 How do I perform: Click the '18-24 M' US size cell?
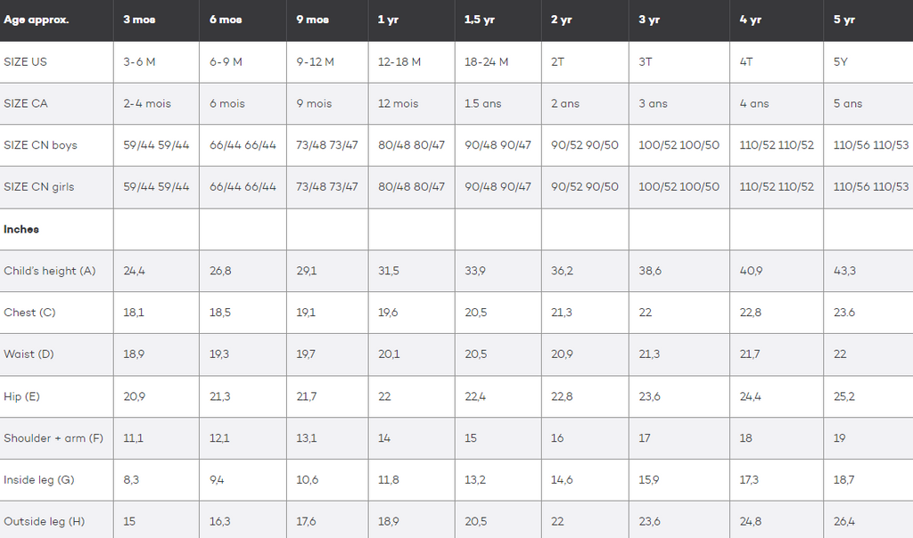pos(486,61)
